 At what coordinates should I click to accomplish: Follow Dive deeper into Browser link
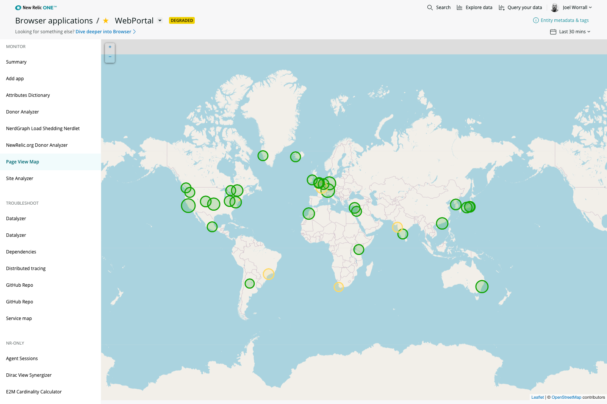(x=106, y=32)
